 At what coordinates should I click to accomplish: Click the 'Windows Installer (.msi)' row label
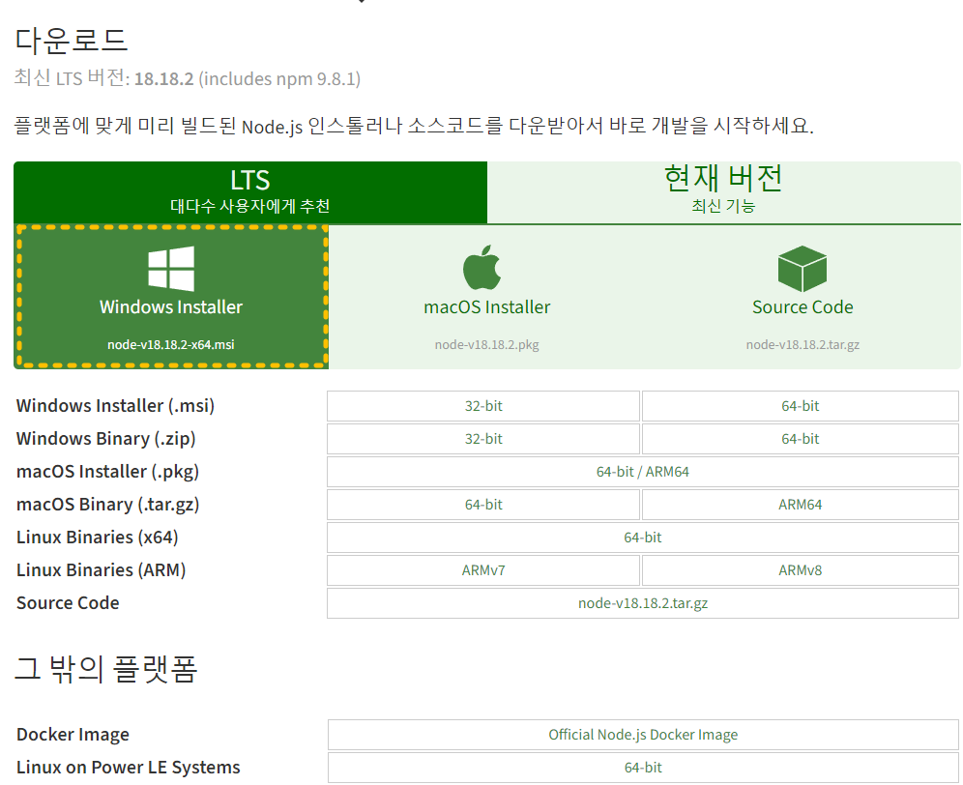[115, 406]
